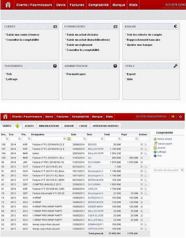
Task: Open Devis in the top dashboard menu
Action: click(x=61, y=5)
